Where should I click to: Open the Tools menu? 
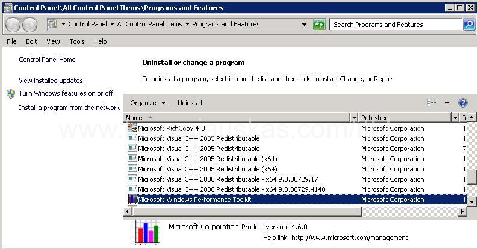point(77,41)
